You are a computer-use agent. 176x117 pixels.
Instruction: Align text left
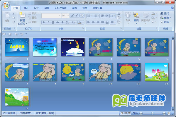tap(89, 22)
